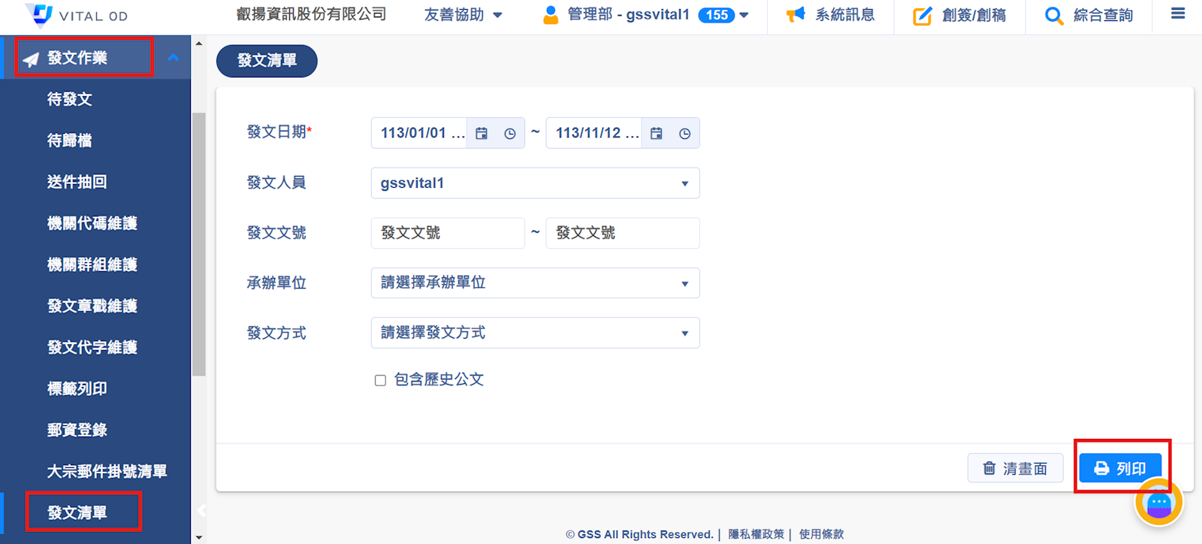Click the first 發文文號 input field
The height and width of the screenshot is (544, 1202).
447,233
